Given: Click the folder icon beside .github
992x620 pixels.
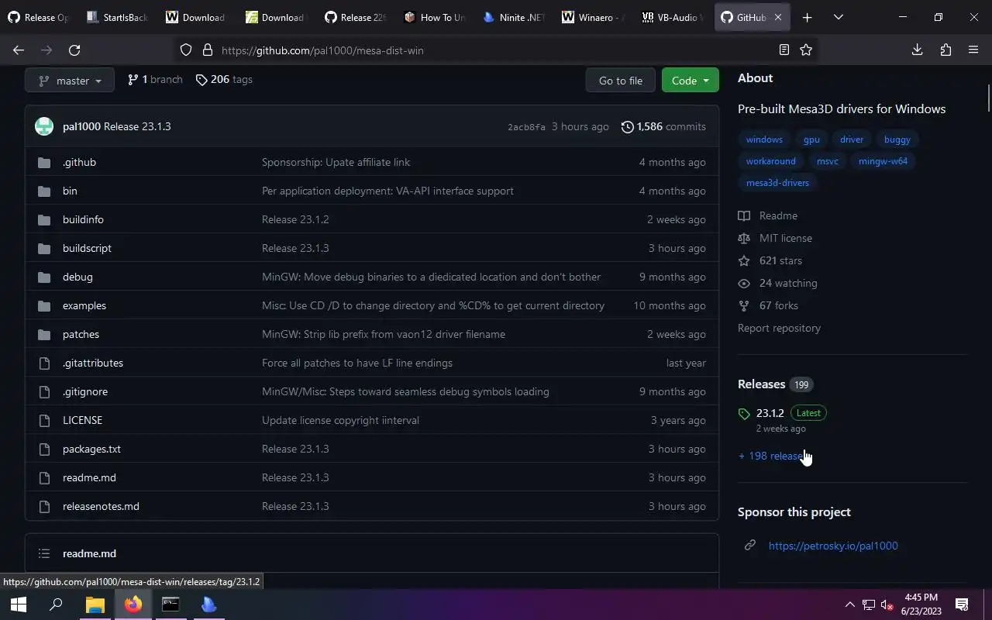Looking at the screenshot, I should [x=44, y=162].
